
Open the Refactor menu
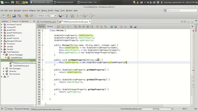(x=32, y=10)
